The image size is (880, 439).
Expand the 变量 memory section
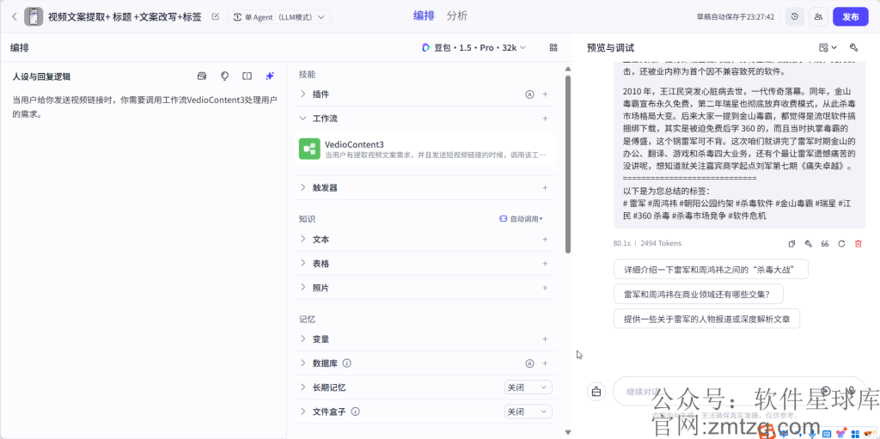(303, 339)
